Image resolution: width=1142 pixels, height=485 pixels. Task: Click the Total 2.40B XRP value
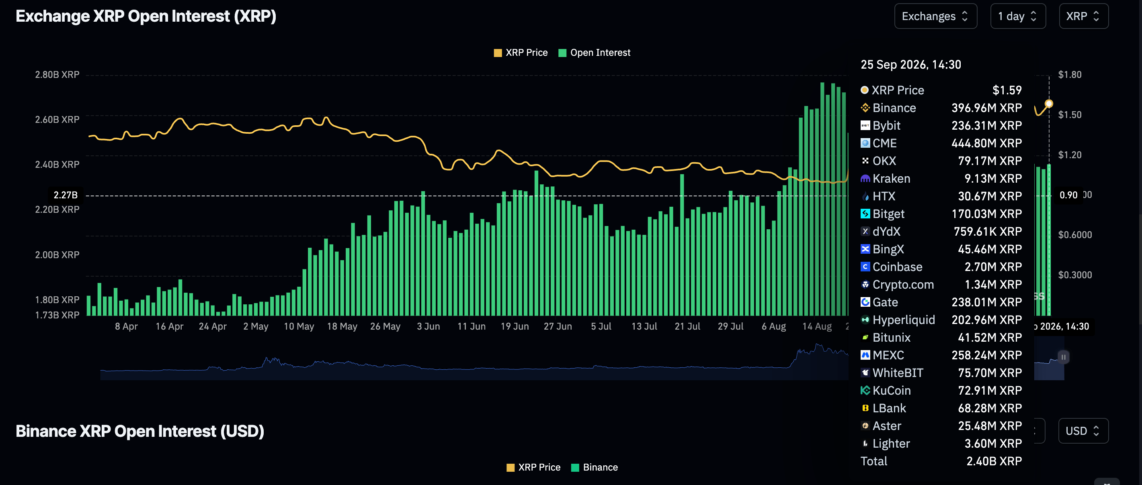click(x=994, y=461)
